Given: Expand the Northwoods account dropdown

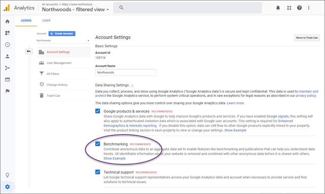Looking at the screenshot, I should coord(63,41).
